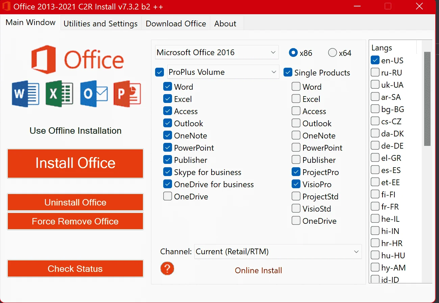Check OneNote under Single Products
The height and width of the screenshot is (303, 439).
point(296,135)
